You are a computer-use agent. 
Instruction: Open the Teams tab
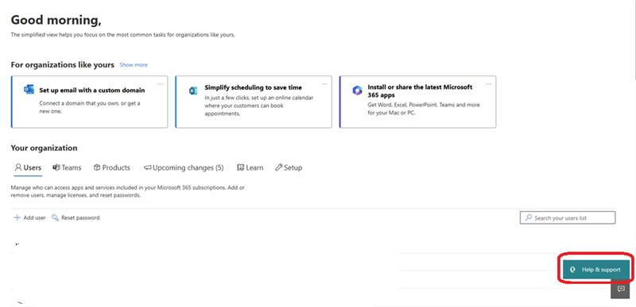tap(67, 167)
